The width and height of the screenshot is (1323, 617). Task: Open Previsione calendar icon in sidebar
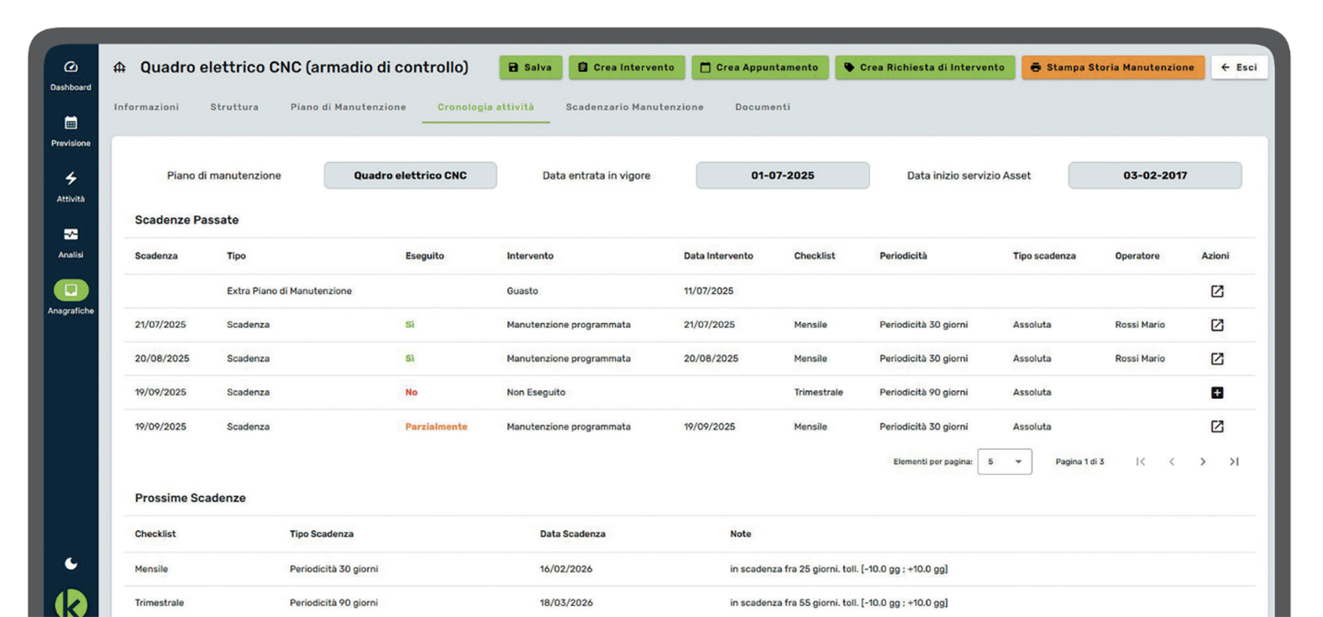71,123
